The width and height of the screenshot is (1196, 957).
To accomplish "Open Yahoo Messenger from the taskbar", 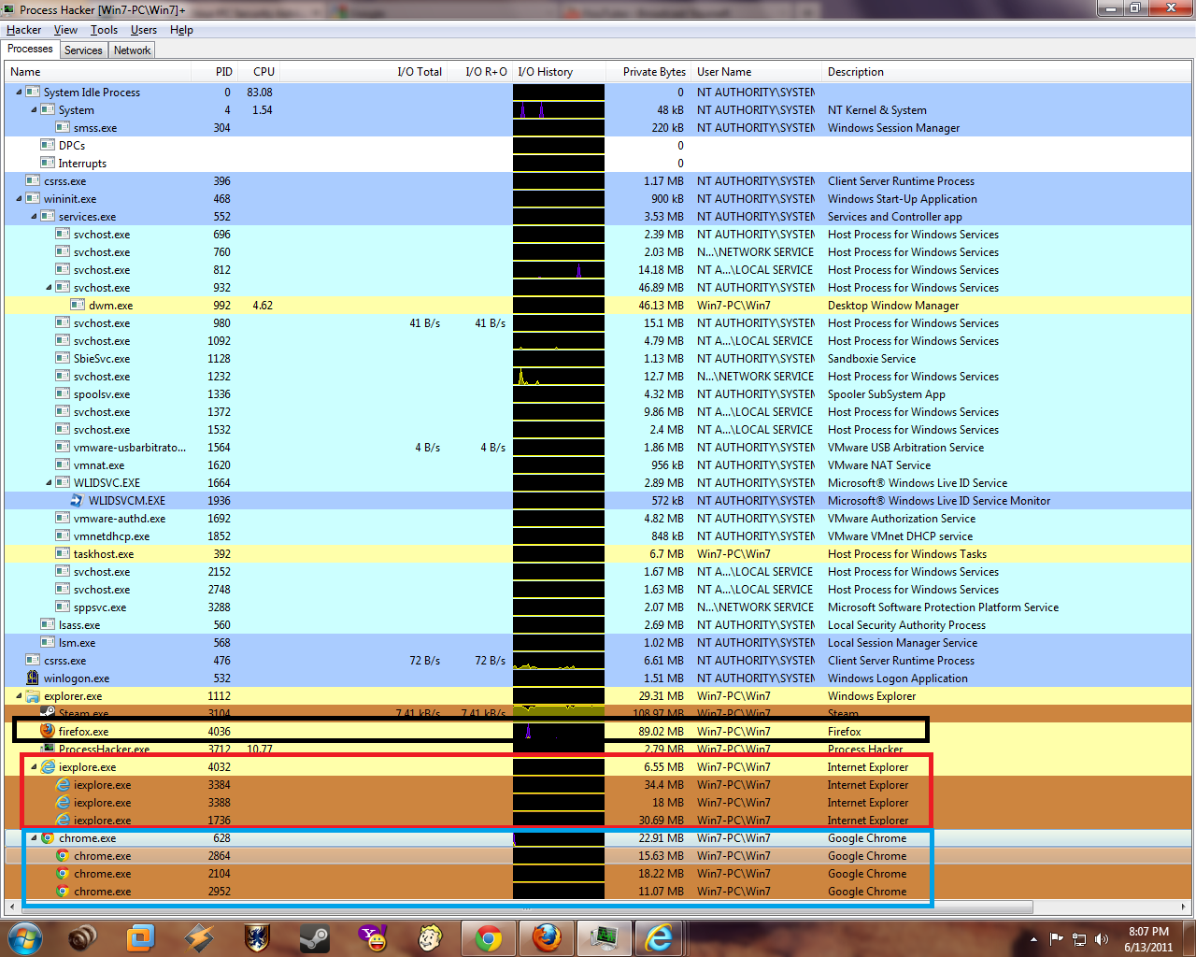I will (x=373, y=937).
